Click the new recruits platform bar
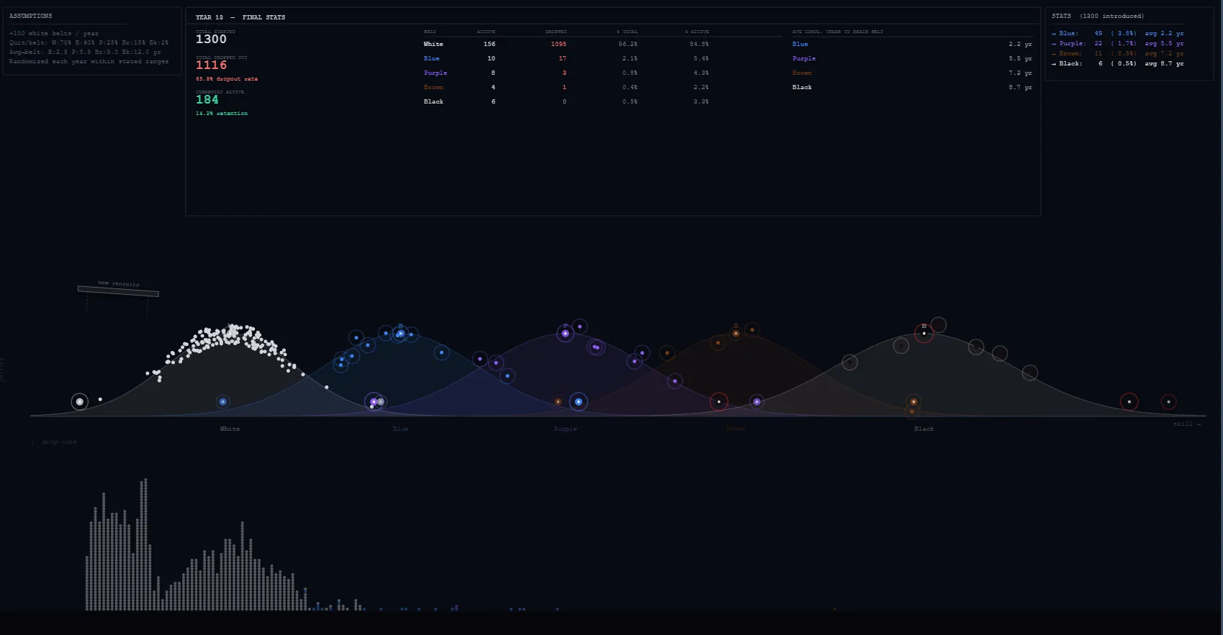The width and height of the screenshot is (1223, 635). coord(118,291)
